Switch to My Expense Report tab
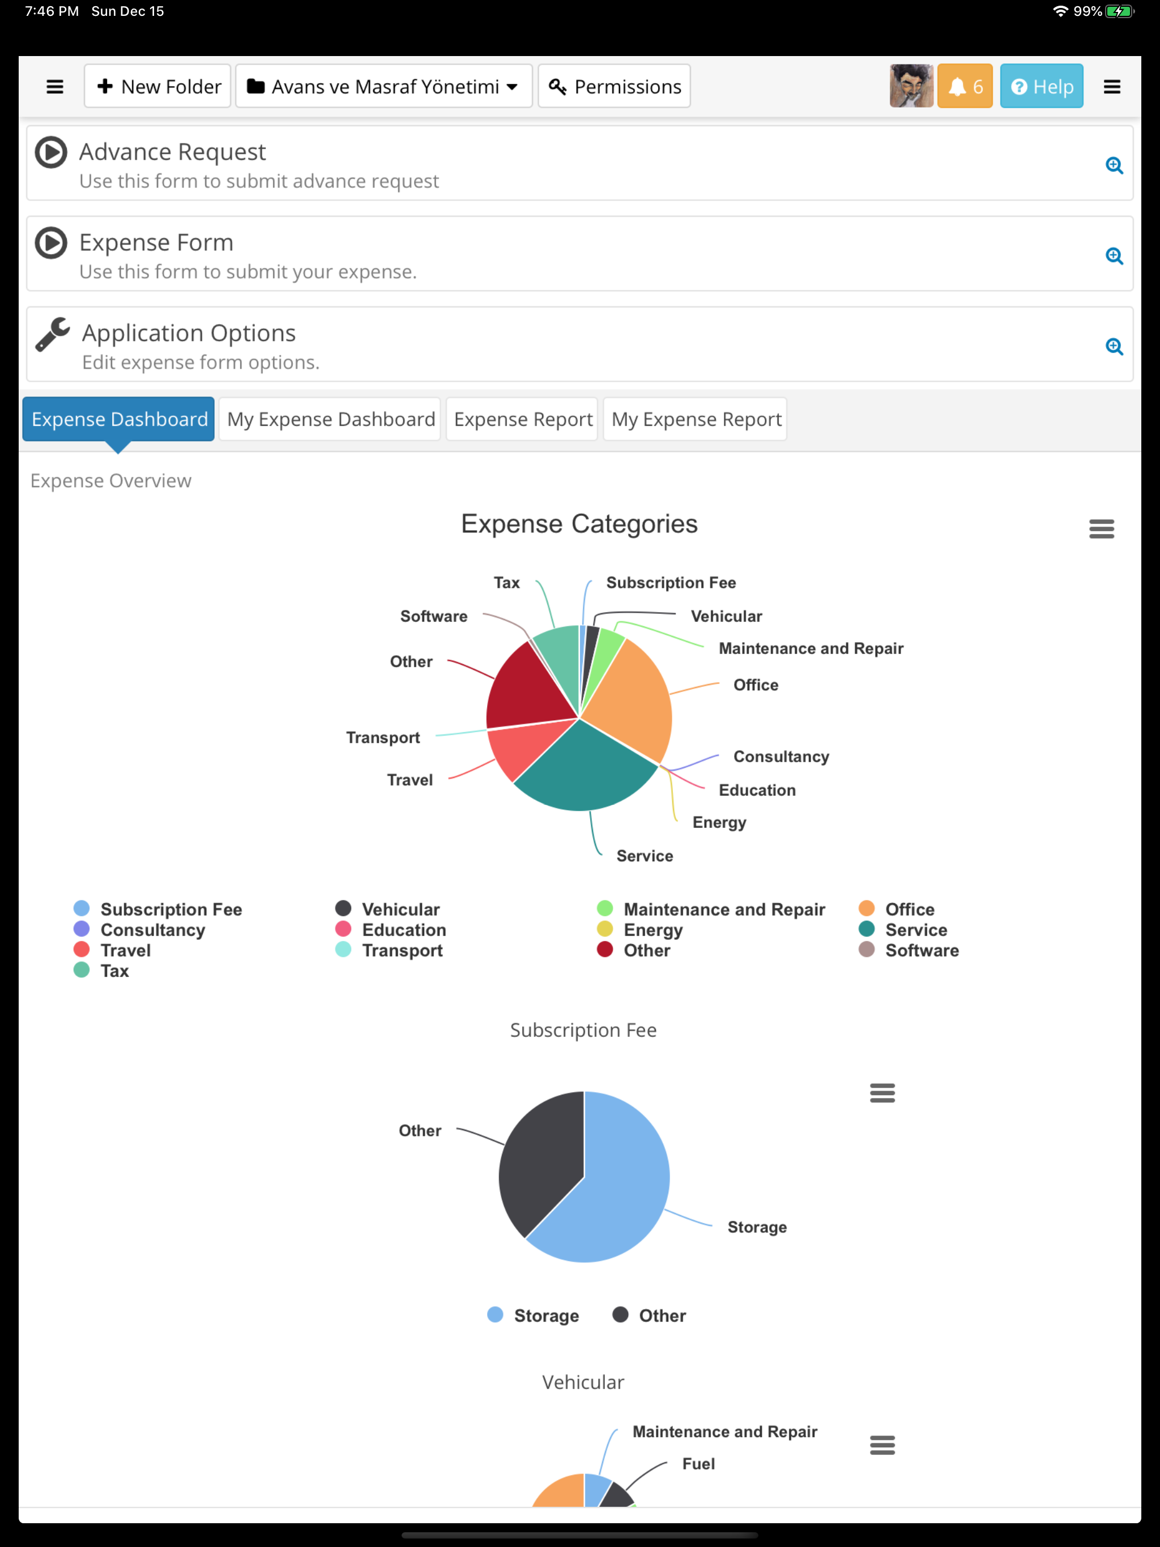Screen dimensions: 1160x1547 point(696,419)
